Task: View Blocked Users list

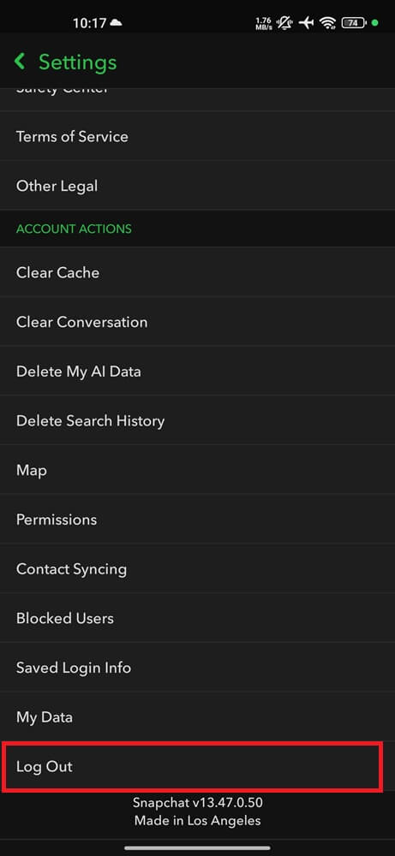Action: [x=197, y=618]
